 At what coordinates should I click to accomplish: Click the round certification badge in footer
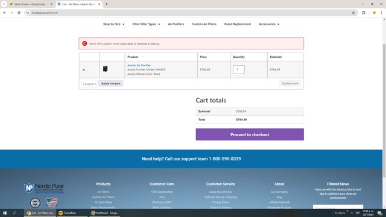pos(35,203)
